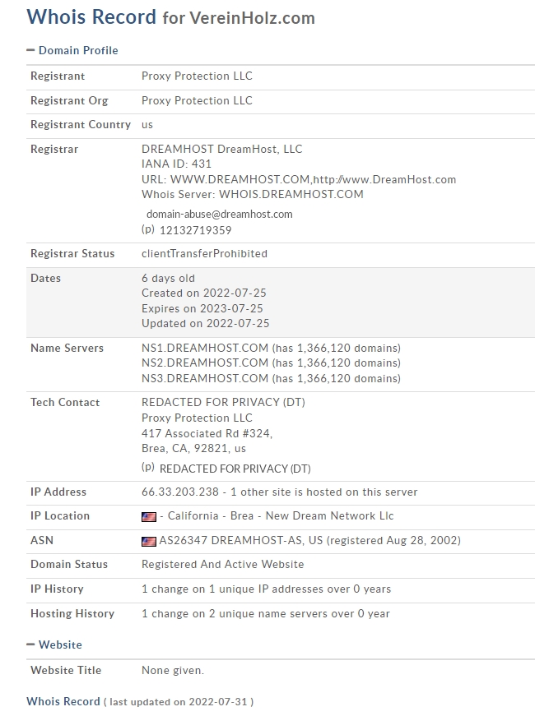Click the registrar URL WWW.DREAMHOST.COM line
Screen dimensions: 535x716
pyautogui.click(x=299, y=179)
